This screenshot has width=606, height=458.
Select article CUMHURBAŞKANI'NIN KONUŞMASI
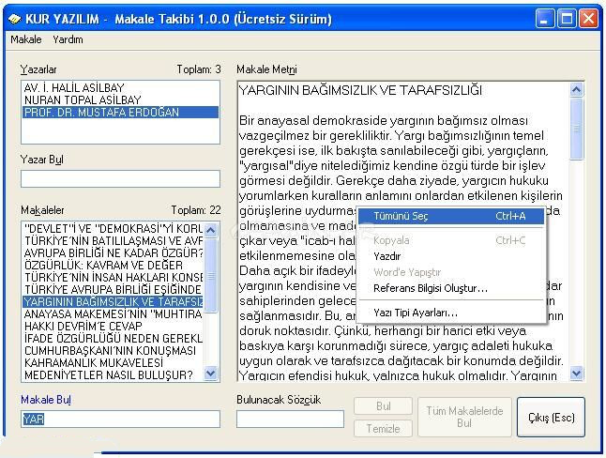pyautogui.click(x=113, y=350)
